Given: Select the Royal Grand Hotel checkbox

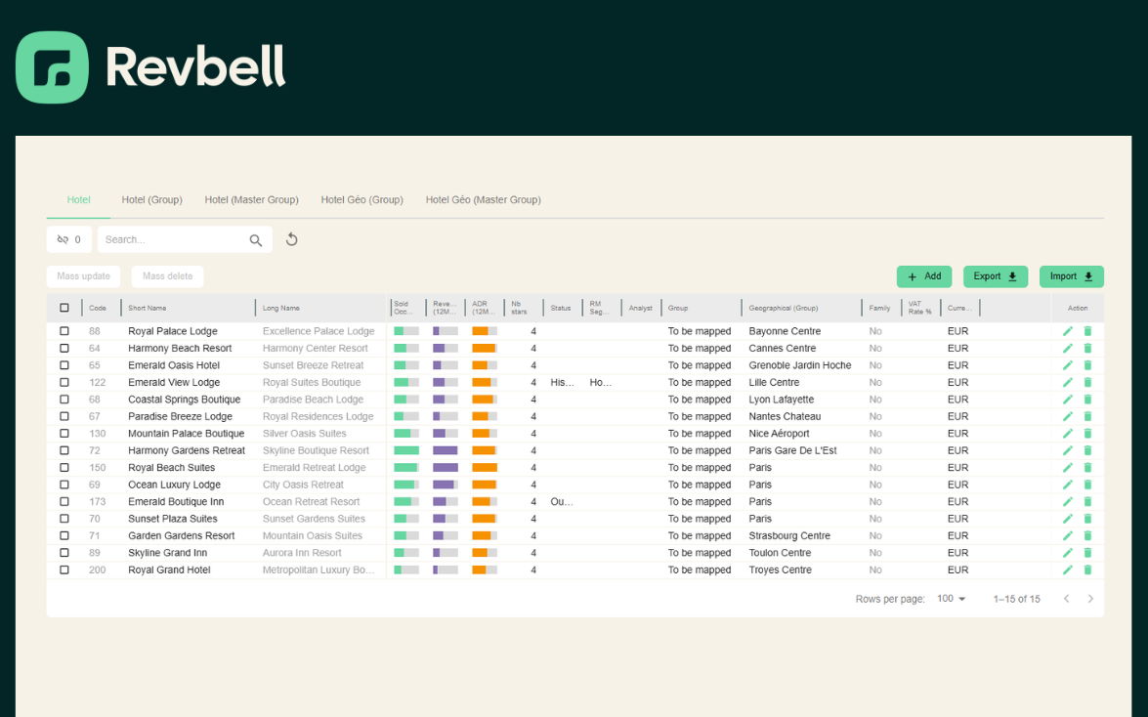Looking at the screenshot, I should pyautogui.click(x=64, y=569).
